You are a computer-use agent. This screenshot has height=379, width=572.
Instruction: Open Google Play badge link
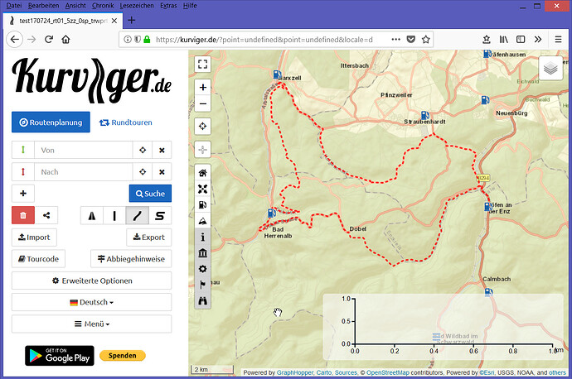60,356
